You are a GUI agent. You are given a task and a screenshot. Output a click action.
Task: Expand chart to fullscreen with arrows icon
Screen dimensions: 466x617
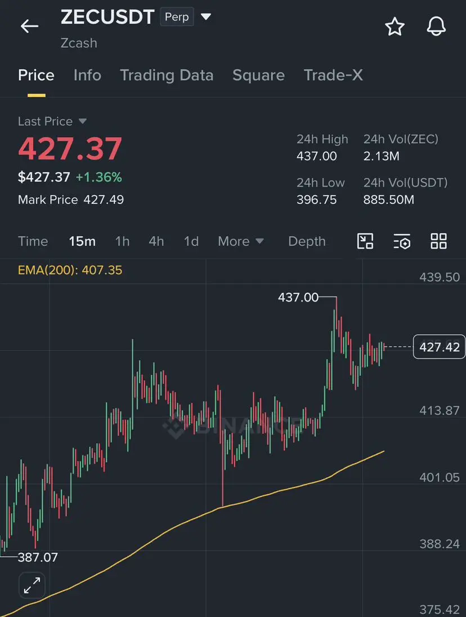tap(32, 585)
